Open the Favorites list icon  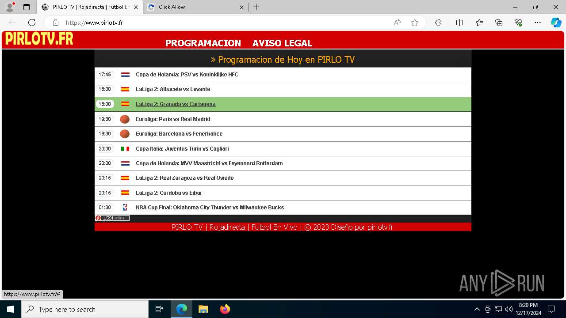click(479, 23)
